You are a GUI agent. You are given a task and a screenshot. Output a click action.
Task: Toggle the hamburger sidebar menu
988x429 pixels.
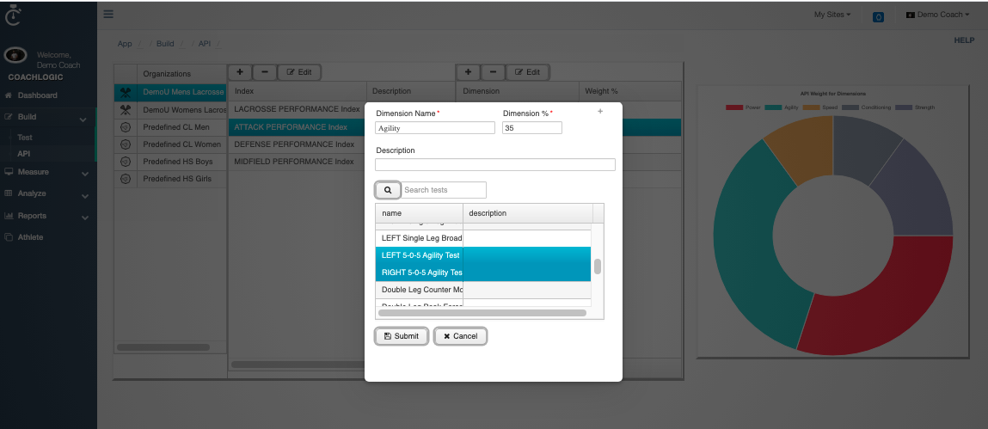pos(107,14)
